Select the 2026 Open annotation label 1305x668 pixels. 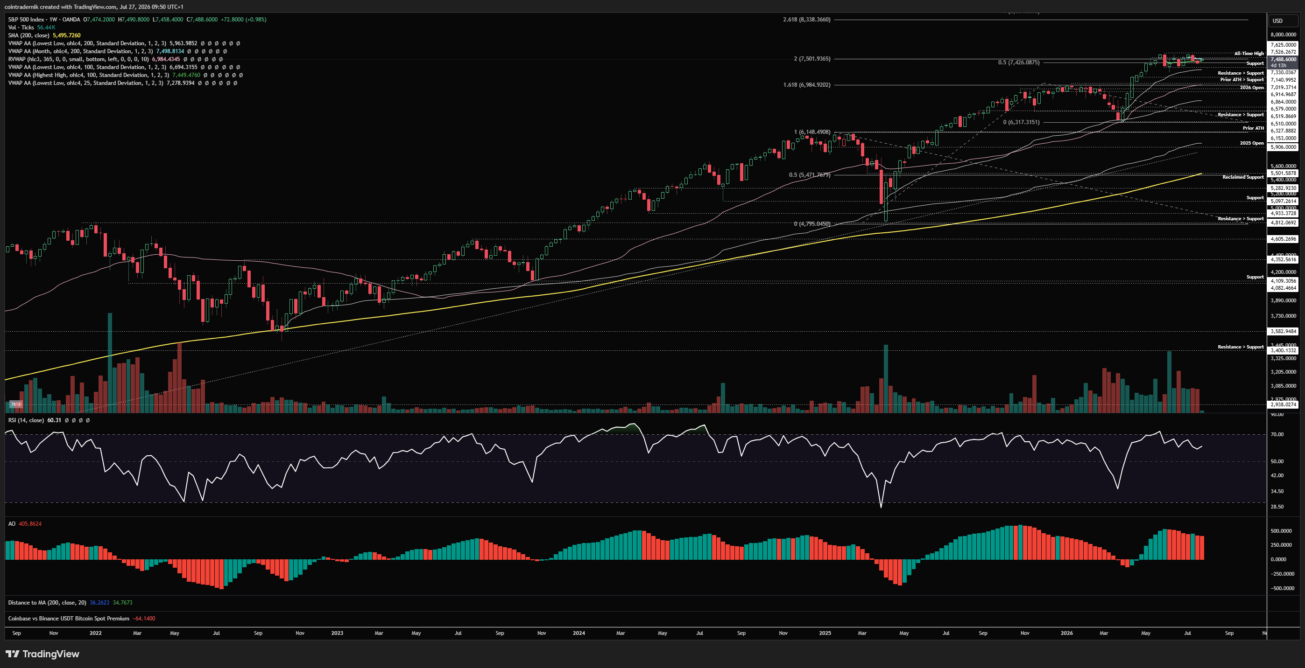coord(1251,88)
